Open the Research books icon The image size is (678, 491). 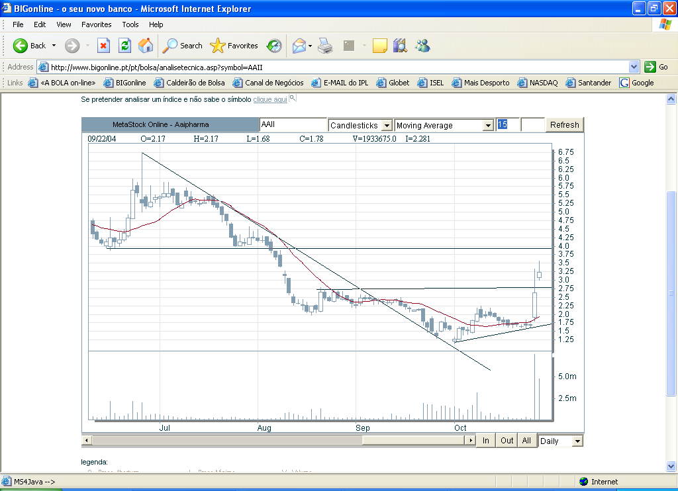[x=400, y=46]
